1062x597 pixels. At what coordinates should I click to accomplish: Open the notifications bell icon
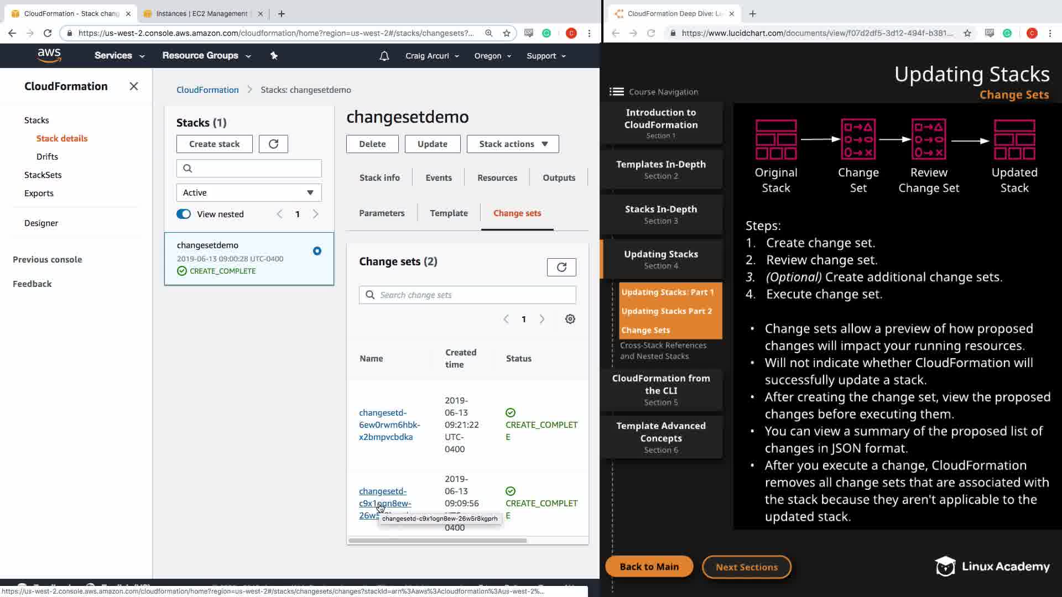click(x=384, y=56)
